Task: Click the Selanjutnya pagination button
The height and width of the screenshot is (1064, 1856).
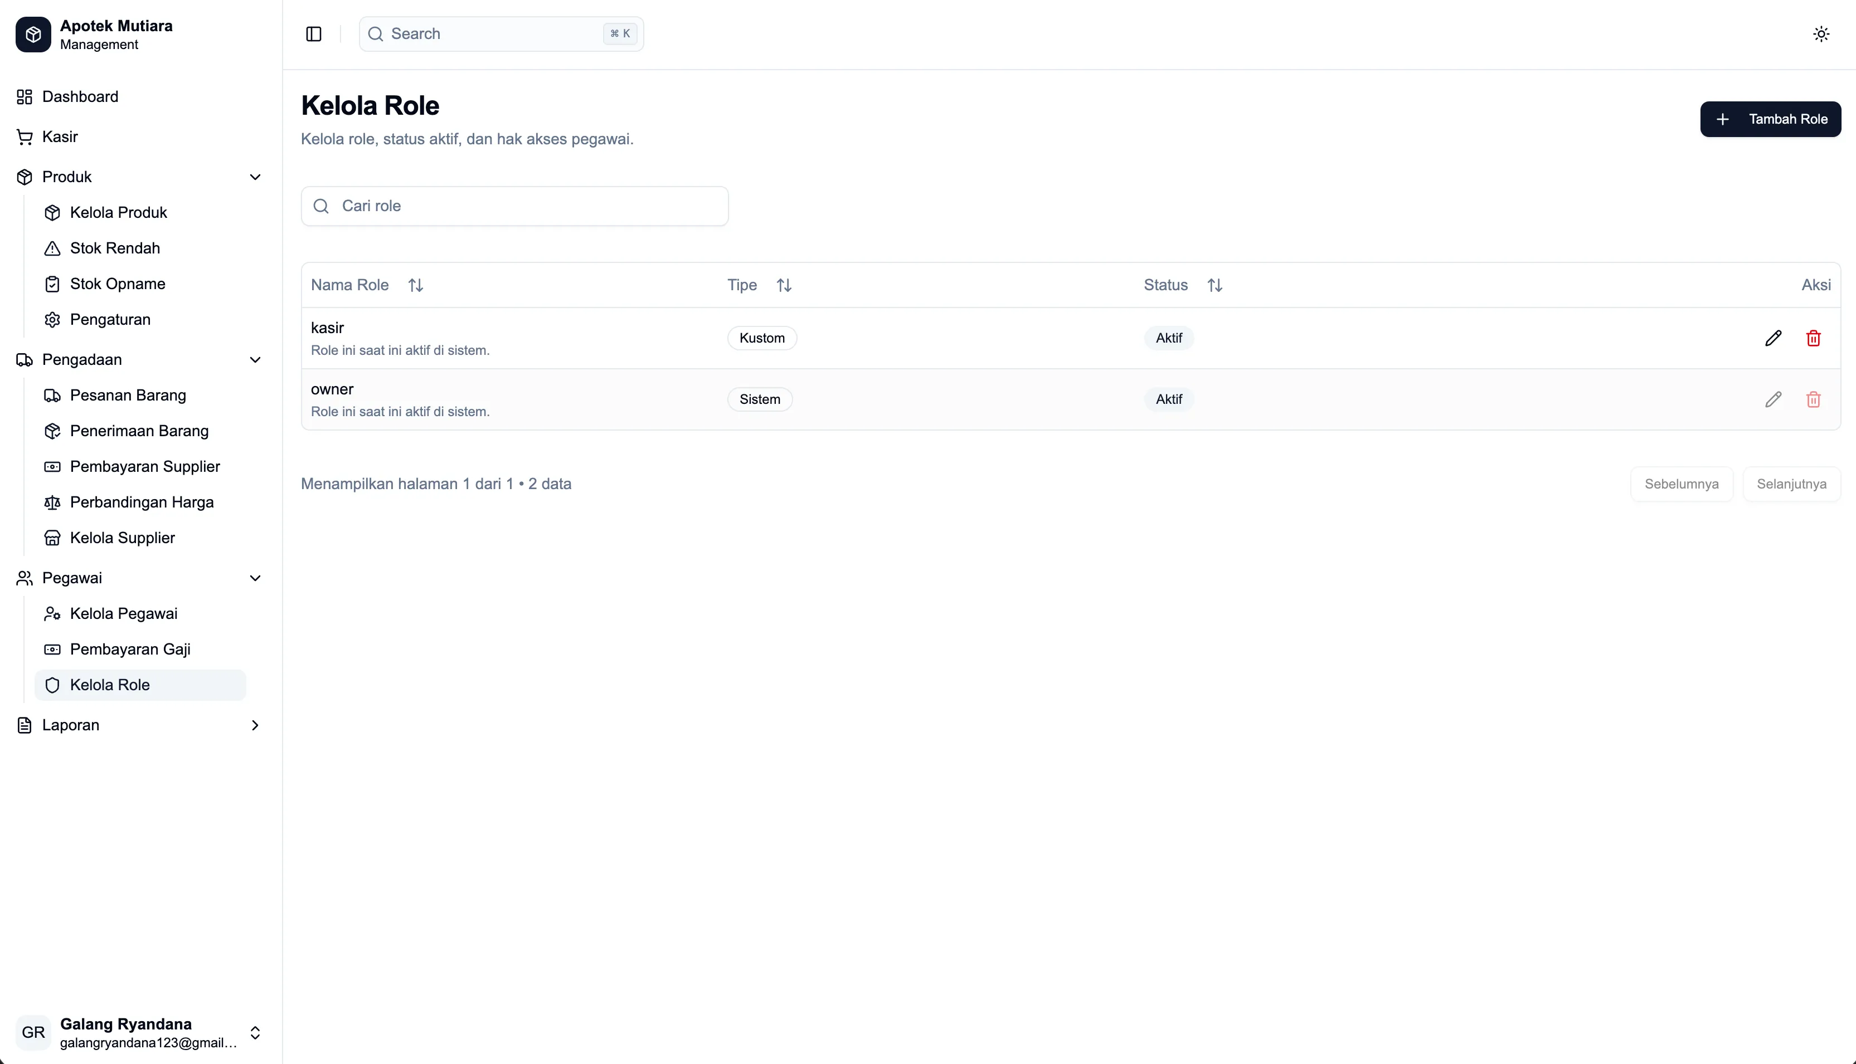Action: [1791, 484]
